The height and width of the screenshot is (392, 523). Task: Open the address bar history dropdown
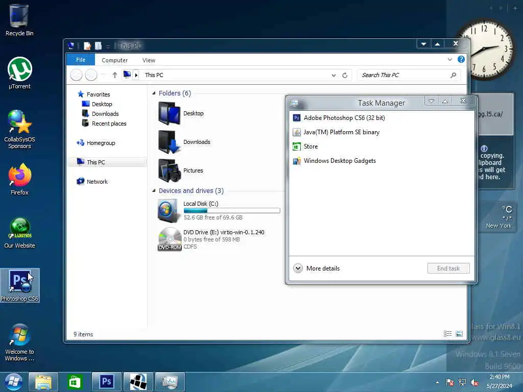click(334, 76)
